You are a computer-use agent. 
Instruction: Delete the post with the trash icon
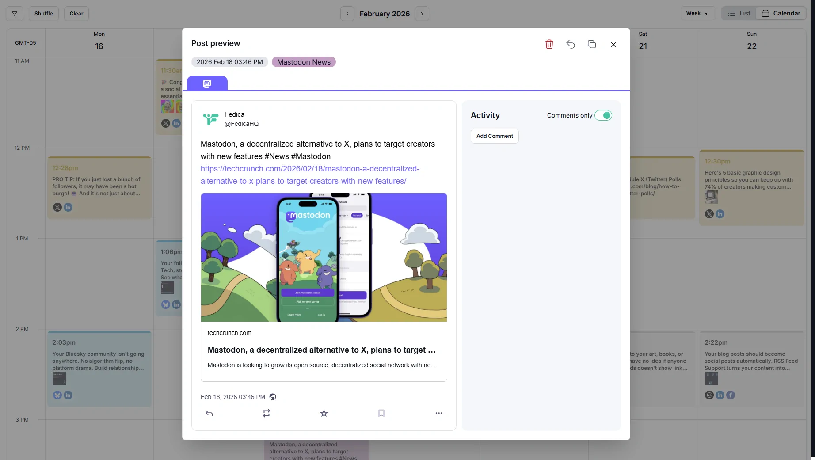tap(549, 44)
